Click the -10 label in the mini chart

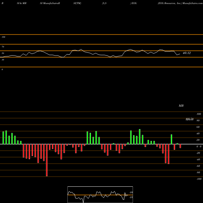[x=131, y=192]
